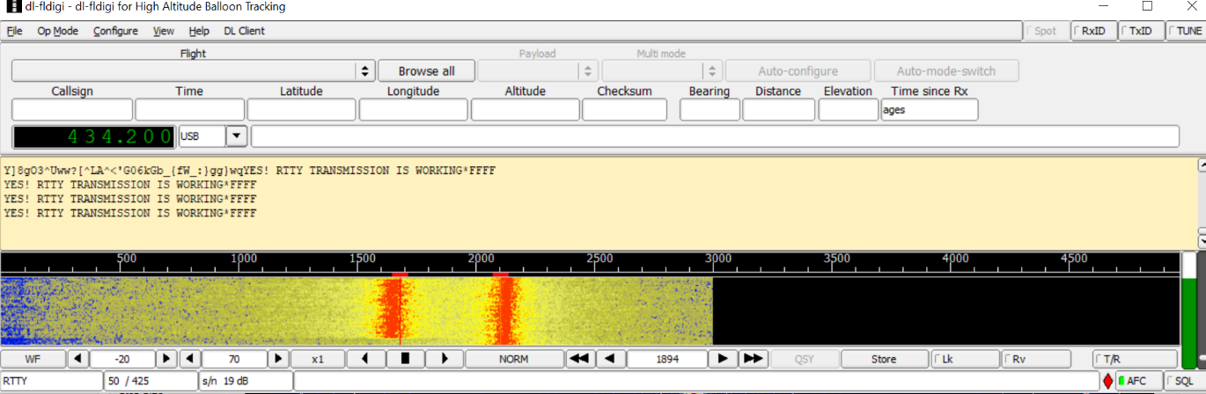Click the Checksum input field
Screen dimensions: 1206x394
pos(625,110)
